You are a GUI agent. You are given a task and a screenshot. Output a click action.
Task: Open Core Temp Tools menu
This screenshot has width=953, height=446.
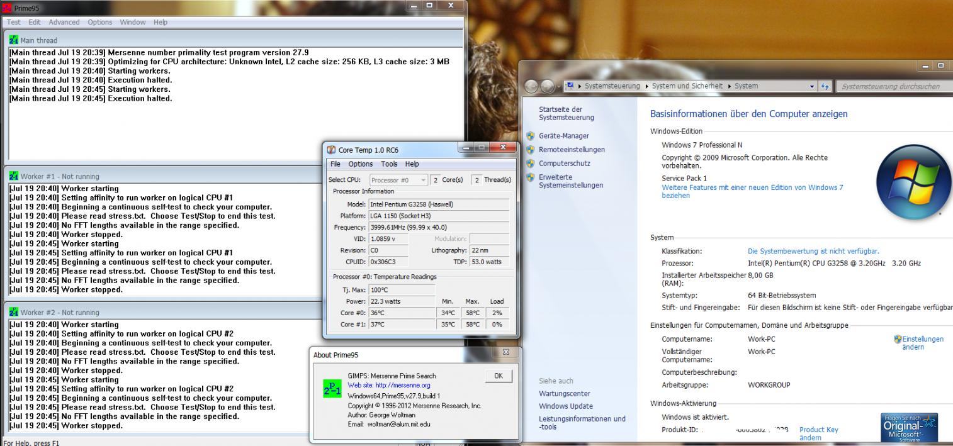point(389,164)
